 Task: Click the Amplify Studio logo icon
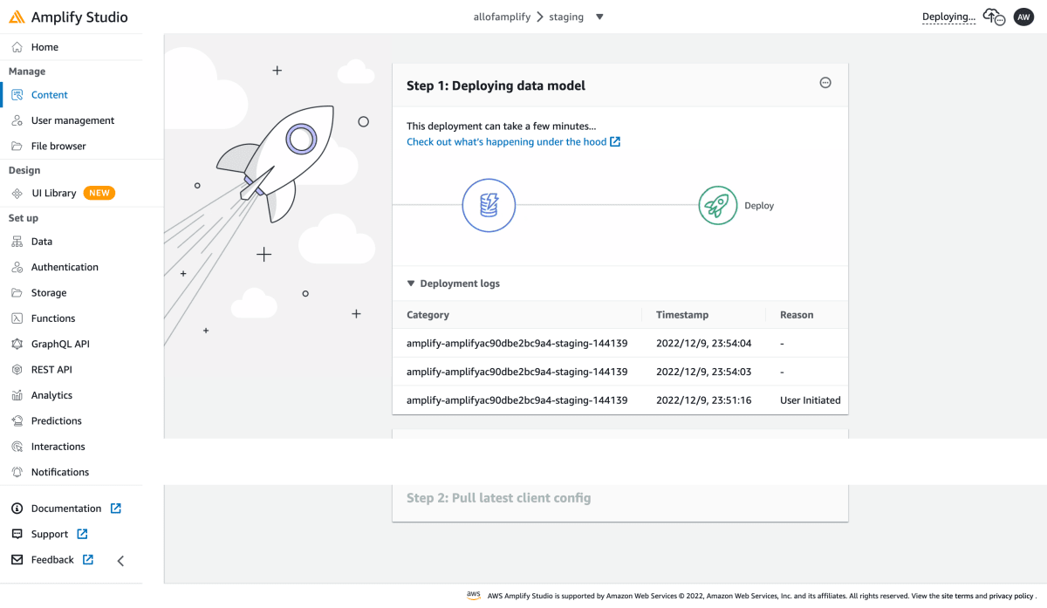pos(17,17)
